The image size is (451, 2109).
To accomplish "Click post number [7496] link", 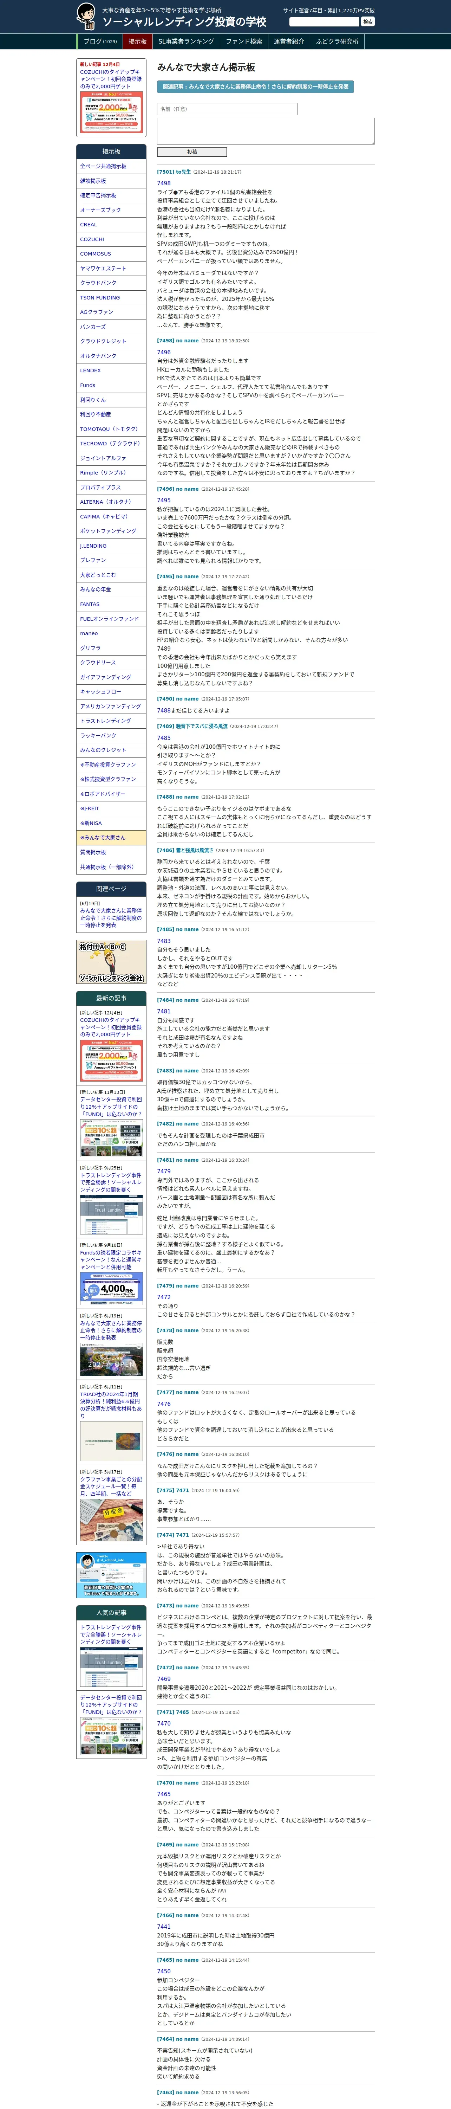I will point(165,490).
